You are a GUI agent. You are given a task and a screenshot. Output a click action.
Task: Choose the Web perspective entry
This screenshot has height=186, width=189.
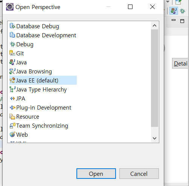pyautogui.click(x=19, y=135)
